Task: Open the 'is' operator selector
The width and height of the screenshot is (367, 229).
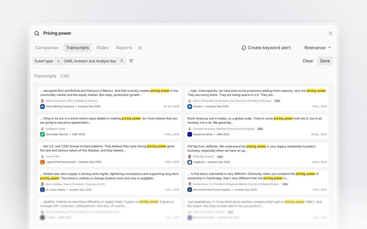Action: [58, 61]
